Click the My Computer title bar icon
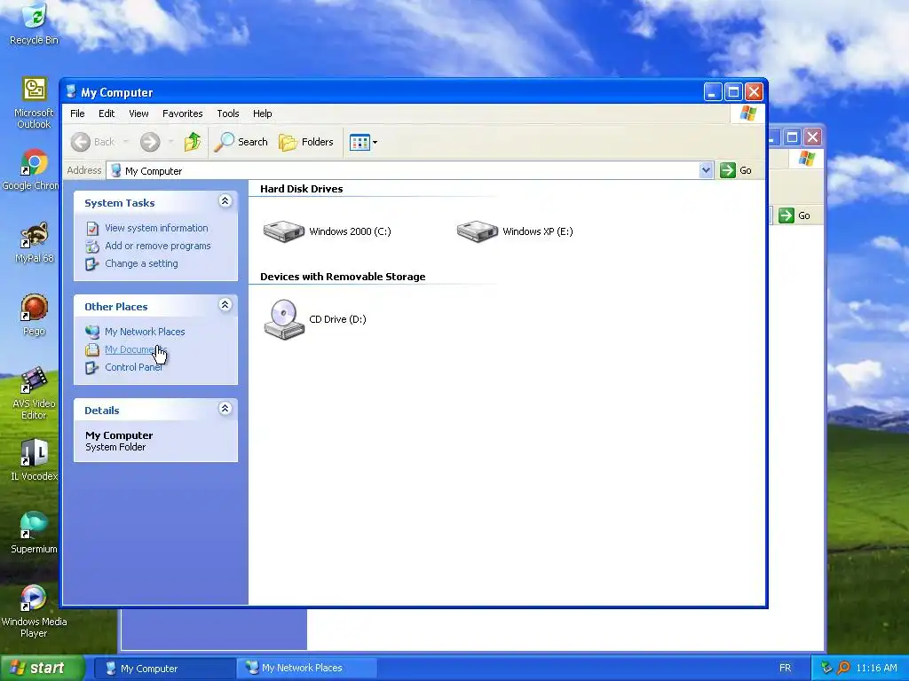The width and height of the screenshot is (909, 681). (71, 91)
